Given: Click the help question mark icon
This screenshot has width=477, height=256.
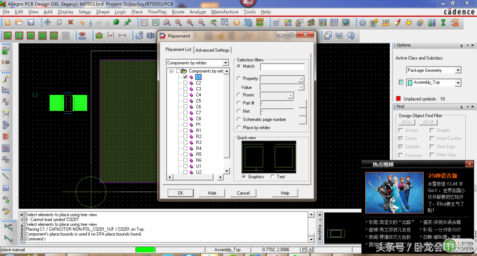Looking at the screenshot, I should pos(351,36).
